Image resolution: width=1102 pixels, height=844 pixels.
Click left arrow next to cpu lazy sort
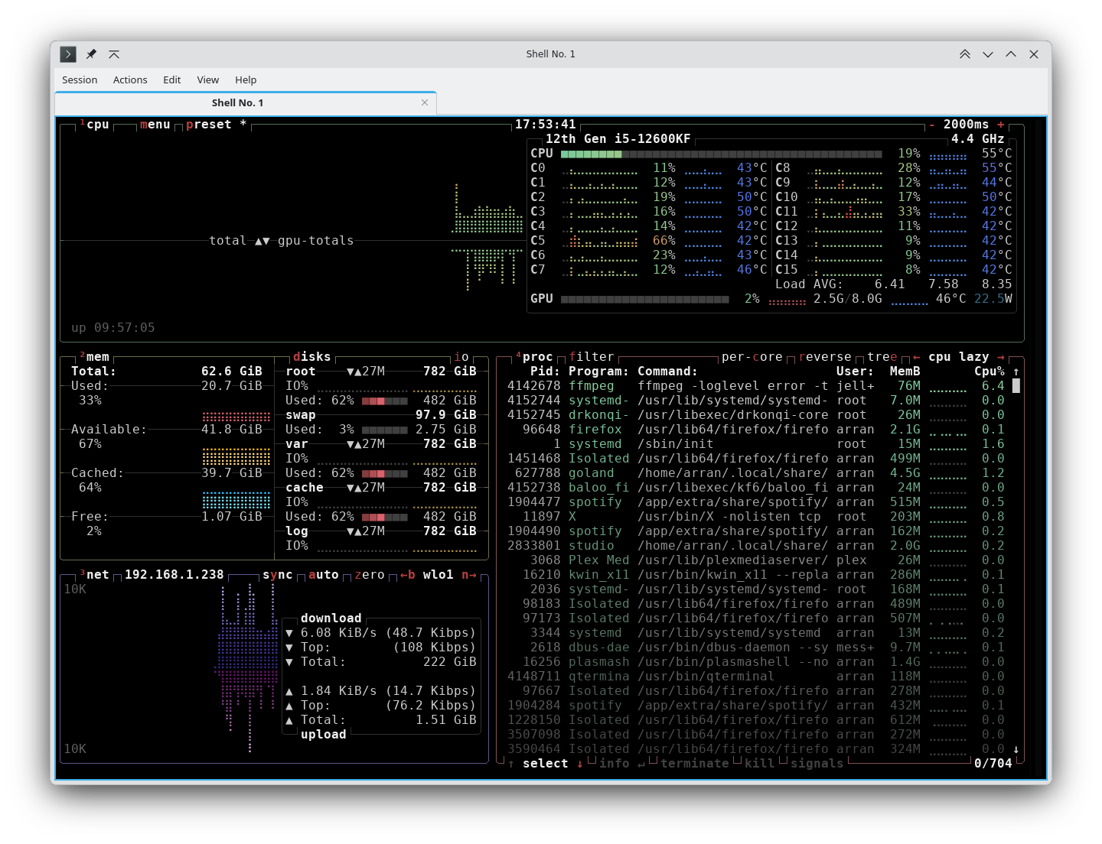pyautogui.click(x=916, y=357)
